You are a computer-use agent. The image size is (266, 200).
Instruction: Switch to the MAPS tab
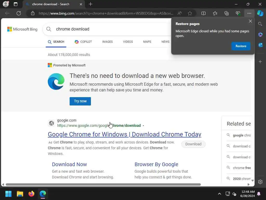(x=147, y=42)
